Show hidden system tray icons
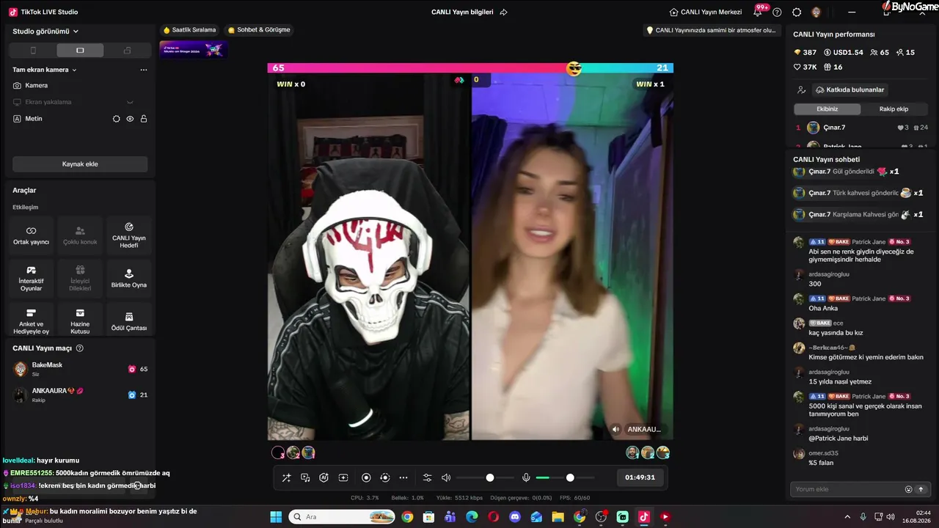The width and height of the screenshot is (939, 528). pyautogui.click(x=848, y=517)
